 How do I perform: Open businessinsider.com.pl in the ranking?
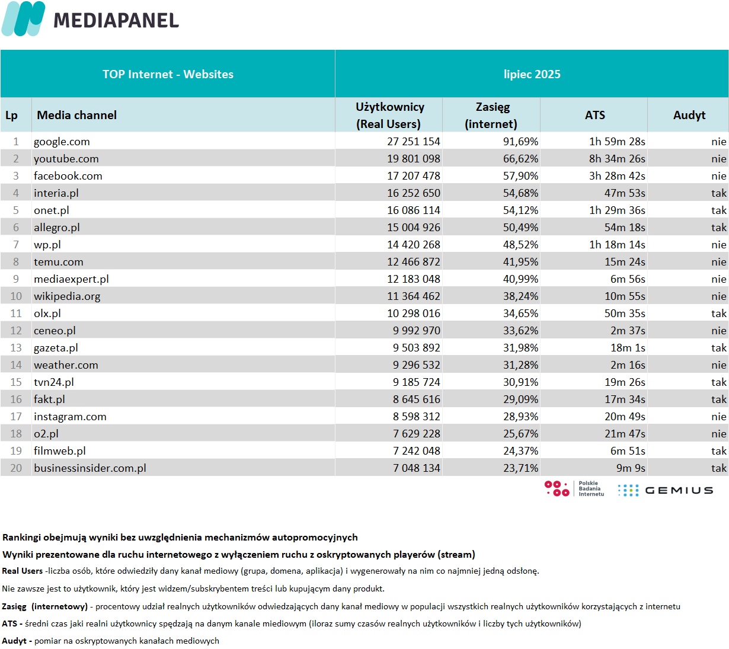coord(89,468)
